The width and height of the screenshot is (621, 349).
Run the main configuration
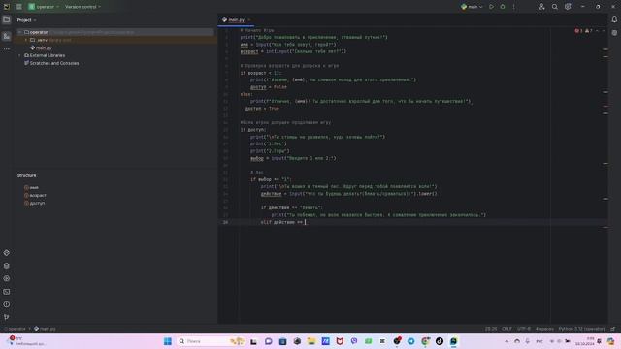(491, 7)
